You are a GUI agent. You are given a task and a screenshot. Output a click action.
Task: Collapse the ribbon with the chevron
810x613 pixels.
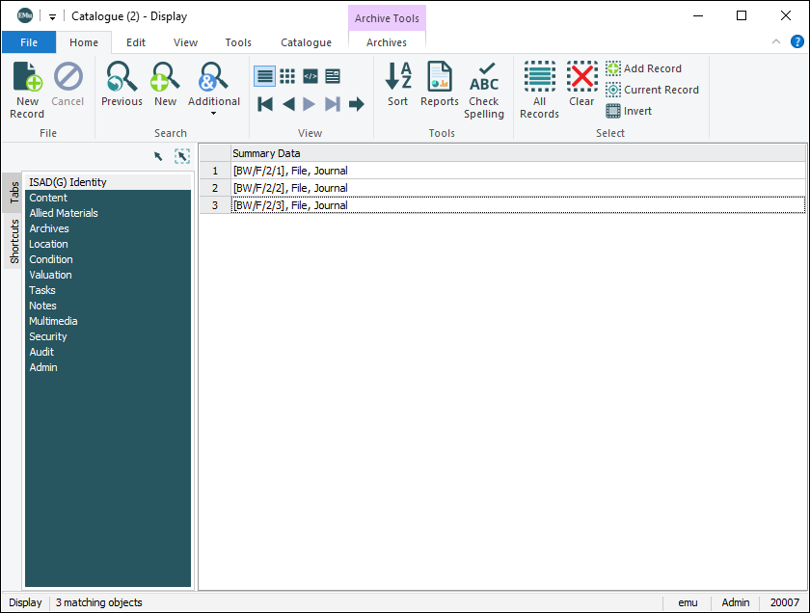click(x=776, y=41)
